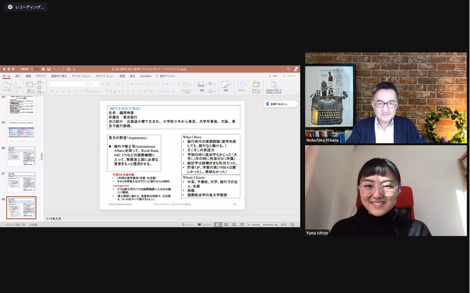
Task: Click the Print icon in title bar
Action: coord(68,69)
